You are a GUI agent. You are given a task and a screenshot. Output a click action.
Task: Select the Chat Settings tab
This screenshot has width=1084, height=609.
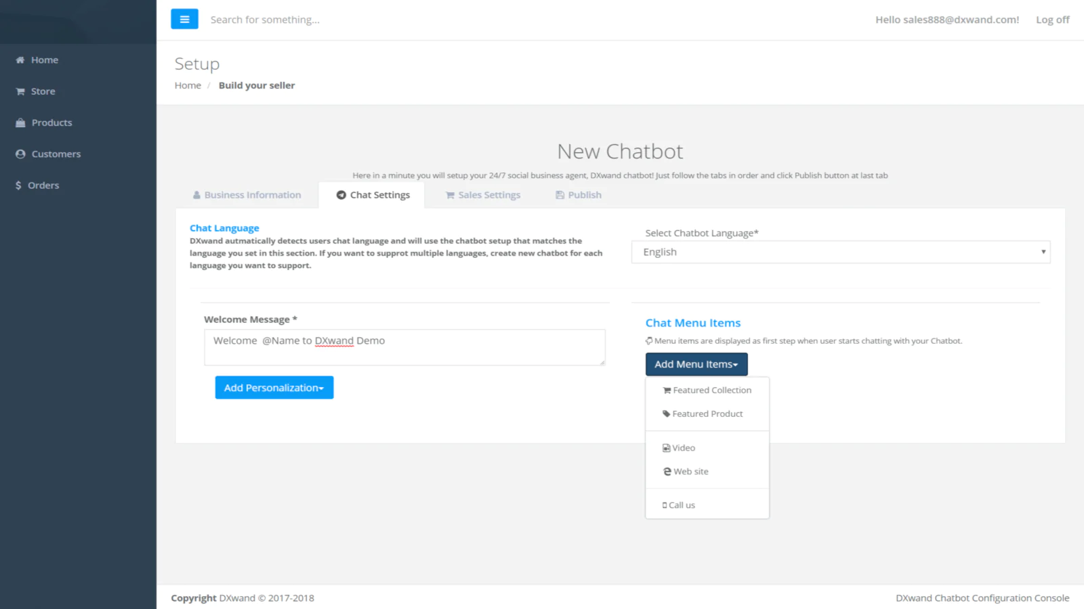(373, 195)
